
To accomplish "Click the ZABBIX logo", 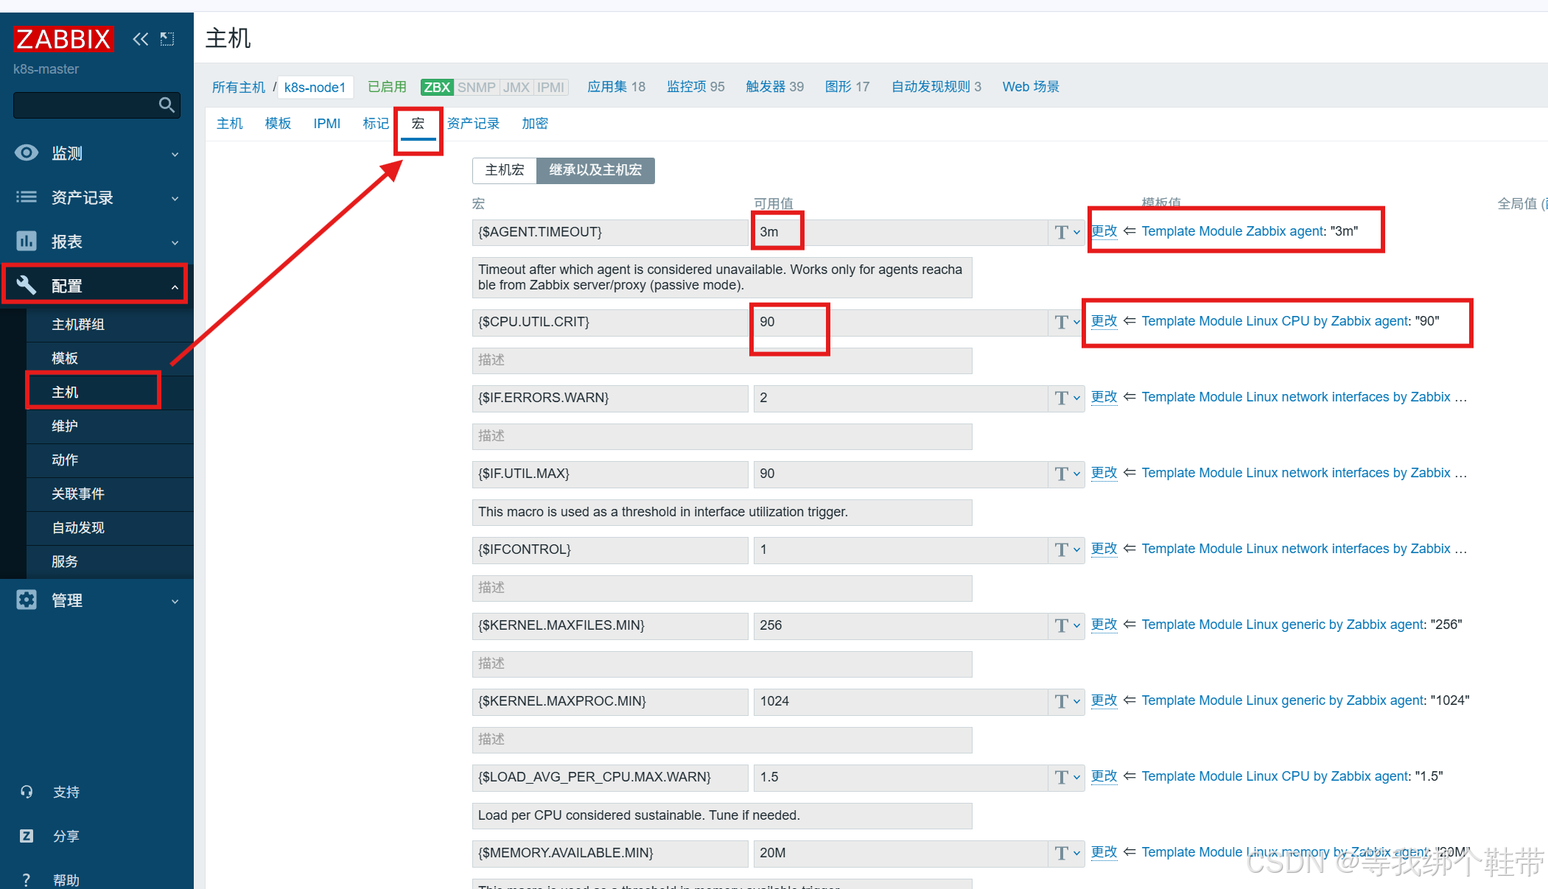I will 63,39.
